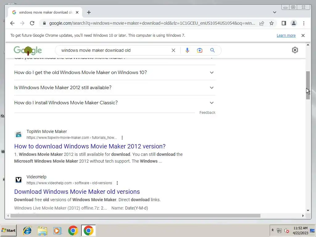Open Learn more link about updates
This screenshot has width=316, height=237.
pyautogui.click(x=286, y=35)
